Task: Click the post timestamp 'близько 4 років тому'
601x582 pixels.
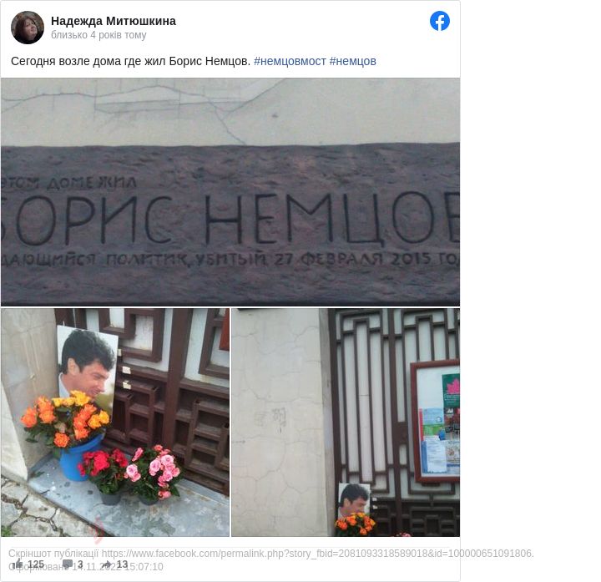Action: pyautogui.click(x=98, y=35)
